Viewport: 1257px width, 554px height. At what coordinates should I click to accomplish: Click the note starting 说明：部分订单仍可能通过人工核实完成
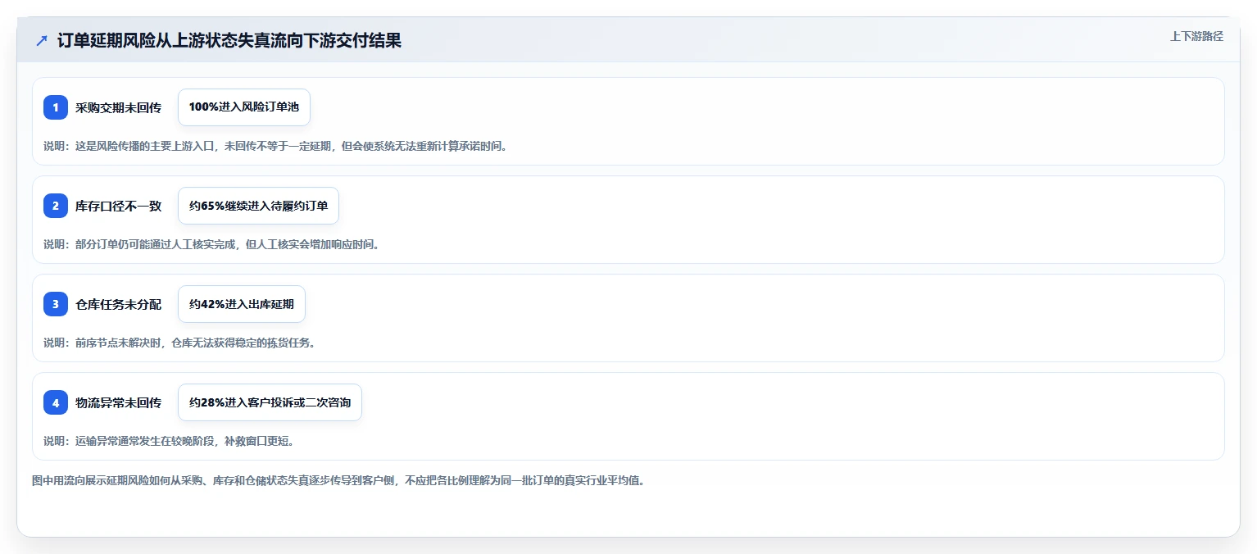211,244
